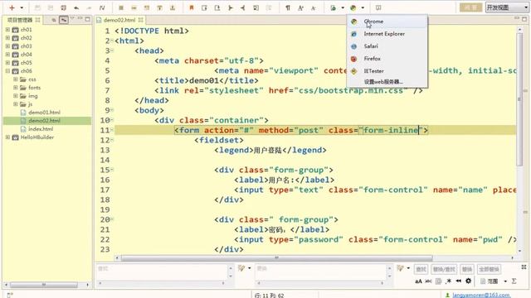Expand the ch01 project
Image resolution: width=531 pixels, height=298 pixels.
[7, 30]
